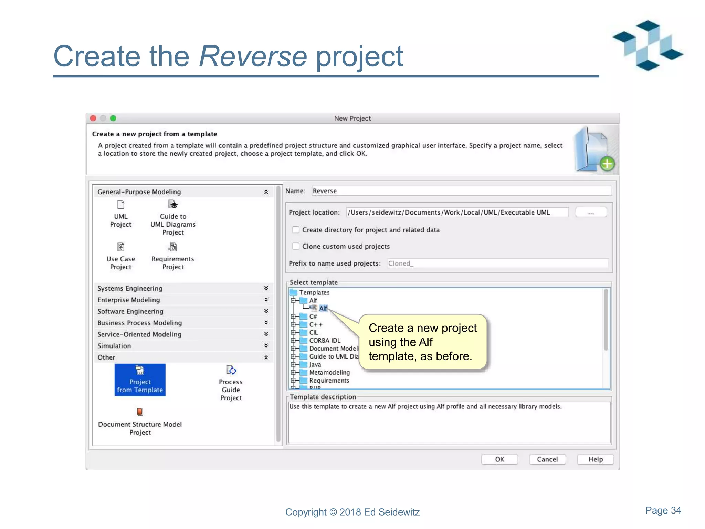Screen dimensions: 705x529
Task: Enable Create directory for project checkbox
Action: (296, 230)
